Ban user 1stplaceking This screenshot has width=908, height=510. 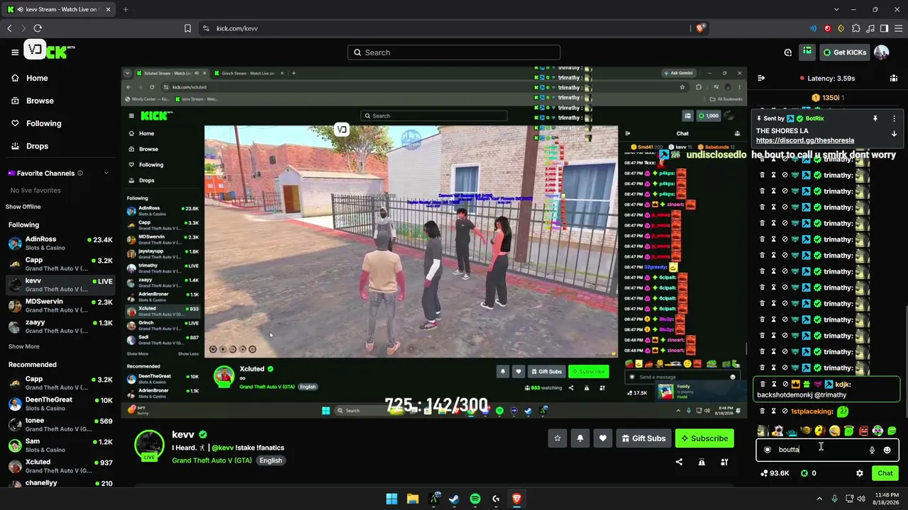click(x=785, y=411)
